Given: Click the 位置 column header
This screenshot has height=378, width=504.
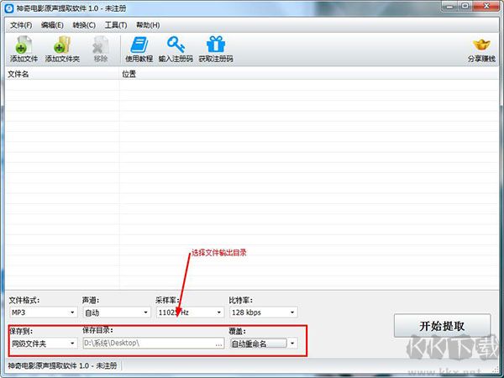Looking at the screenshot, I should pyautogui.click(x=308, y=74).
